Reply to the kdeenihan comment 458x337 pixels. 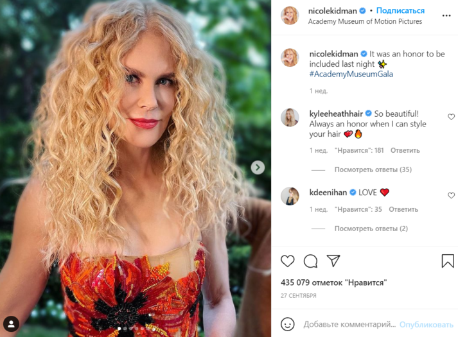tap(403, 209)
